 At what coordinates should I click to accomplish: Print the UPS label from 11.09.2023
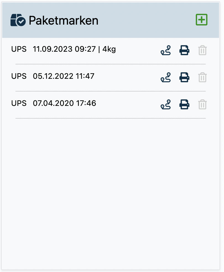click(184, 50)
